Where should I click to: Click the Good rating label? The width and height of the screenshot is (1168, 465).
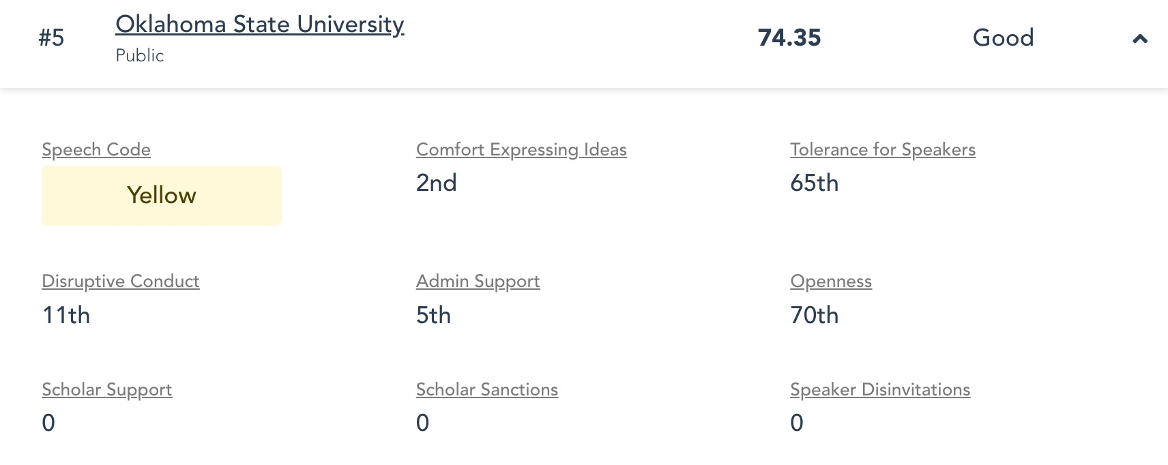1003,37
